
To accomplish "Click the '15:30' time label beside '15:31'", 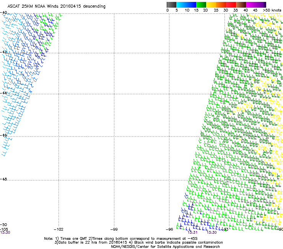I will coord(211,233).
